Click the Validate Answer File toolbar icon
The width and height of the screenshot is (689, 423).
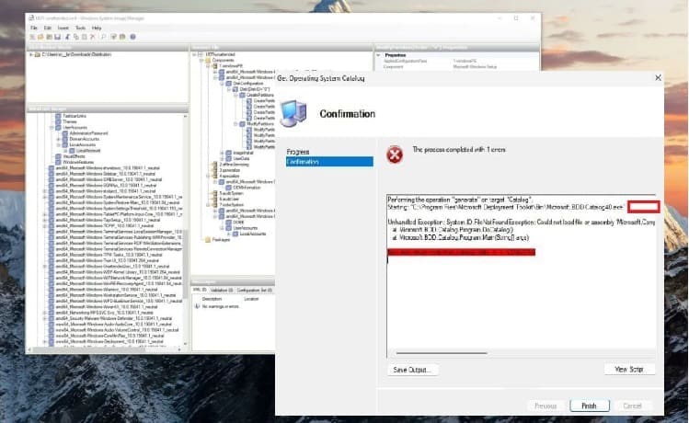pos(114,37)
